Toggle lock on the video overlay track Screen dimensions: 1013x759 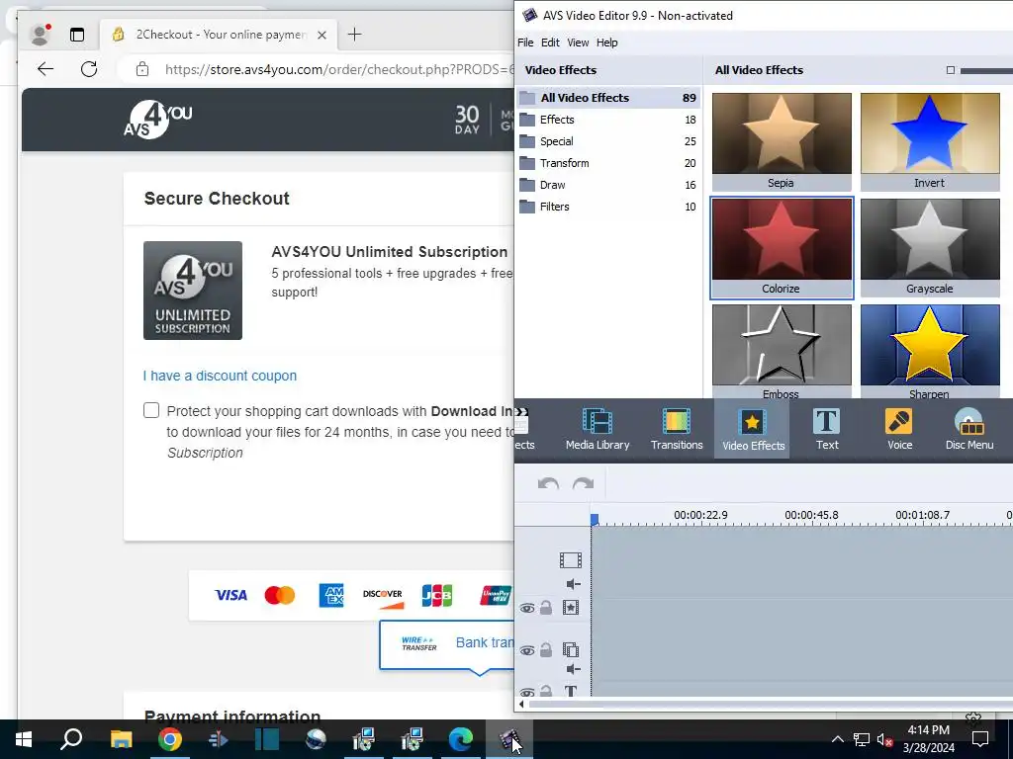coord(546,649)
